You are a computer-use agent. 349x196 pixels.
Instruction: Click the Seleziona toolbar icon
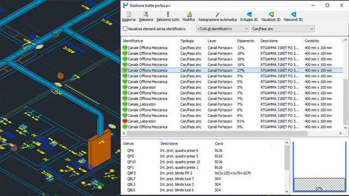[146, 15]
